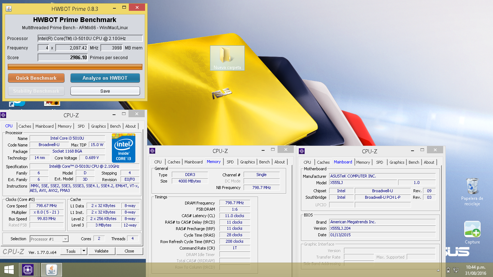This screenshot has height=277, width=493.
Task: Open About tab in CPU window
Action: [x=131, y=126]
